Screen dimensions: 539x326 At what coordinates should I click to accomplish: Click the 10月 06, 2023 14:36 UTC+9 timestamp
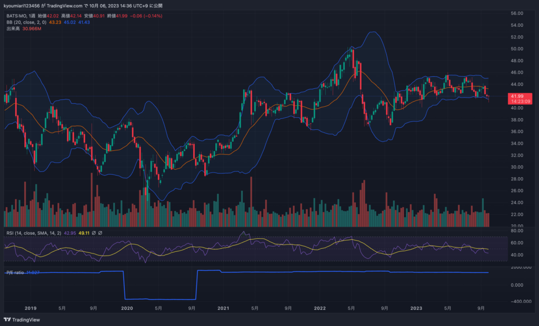coord(118,6)
